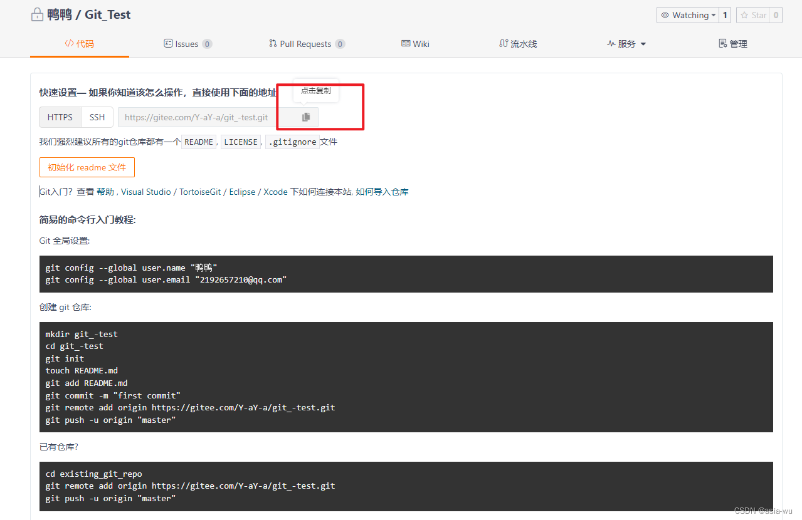The height and width of the screenshot is (520, 802).
Task: Click the Pull Requests count badge
Action: pyautogui.click(x=340, y=44)
